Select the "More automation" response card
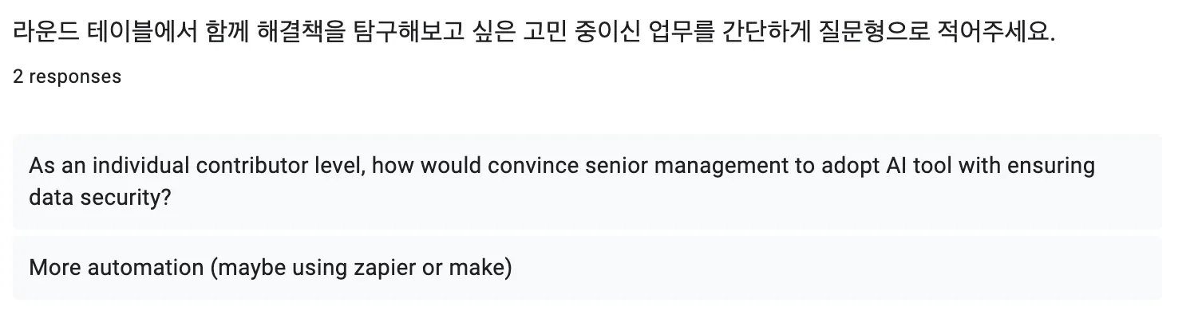 587,267
